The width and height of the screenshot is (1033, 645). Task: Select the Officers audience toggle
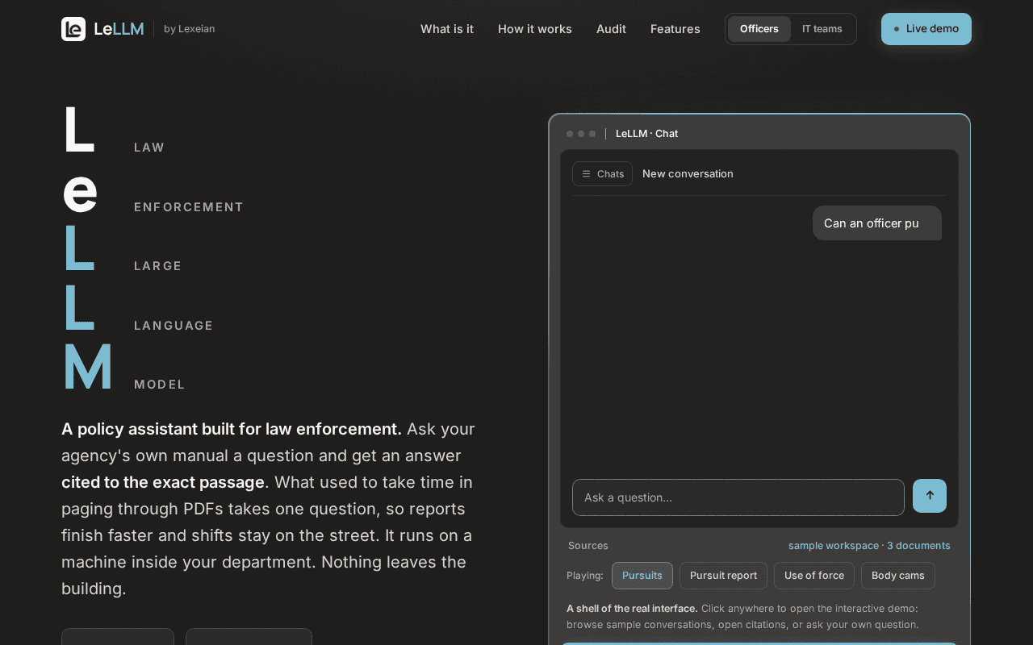759,29
